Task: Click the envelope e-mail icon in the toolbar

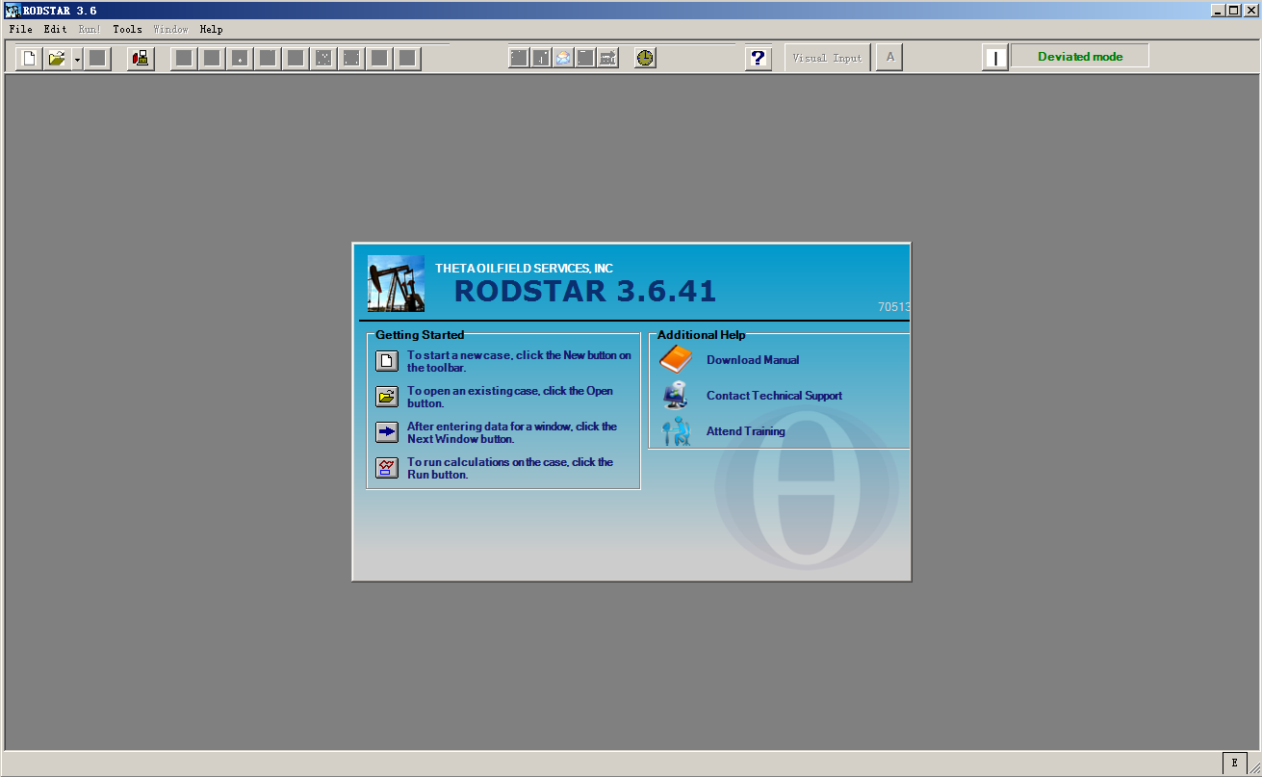Action: [563, 58]
